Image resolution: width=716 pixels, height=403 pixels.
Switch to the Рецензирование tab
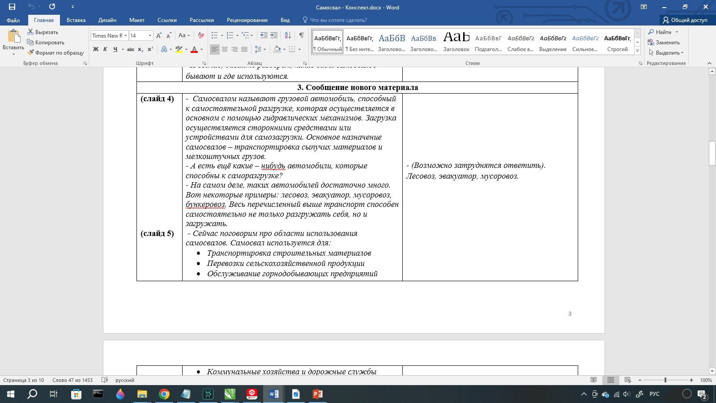tap(247, 20)
